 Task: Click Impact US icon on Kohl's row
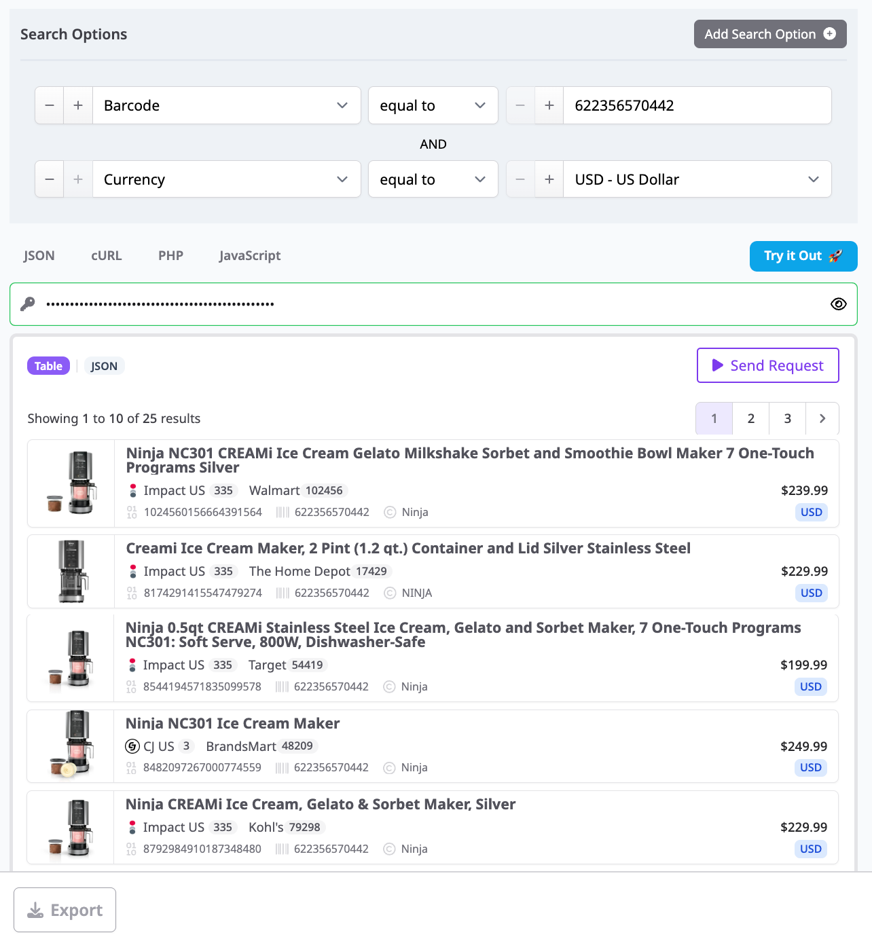[132, 827]
